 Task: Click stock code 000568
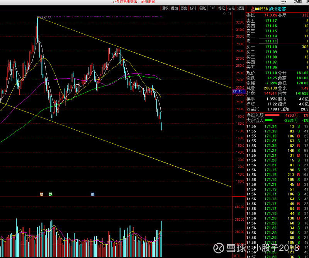click(261, 9)
